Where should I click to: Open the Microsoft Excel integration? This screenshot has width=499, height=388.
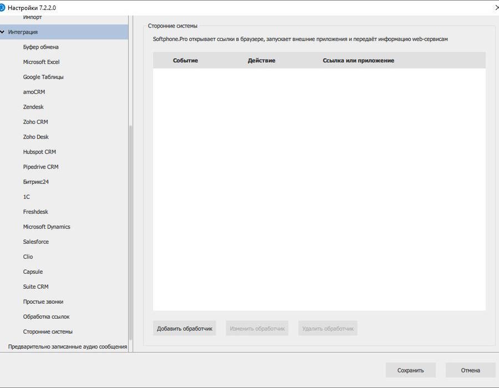pyautogui.click(x=41, y=62)
